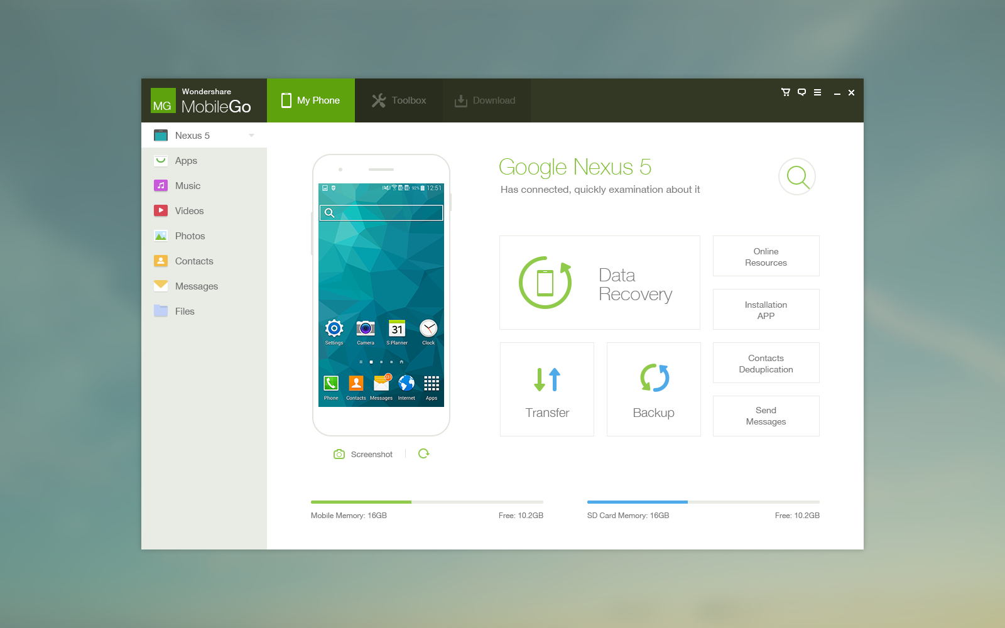The image size is (1005, 628).
Task: Click the 'Free: 10.2GB' label under Mobile Memory
Action: pyautogui.click(x=521, y=516)
